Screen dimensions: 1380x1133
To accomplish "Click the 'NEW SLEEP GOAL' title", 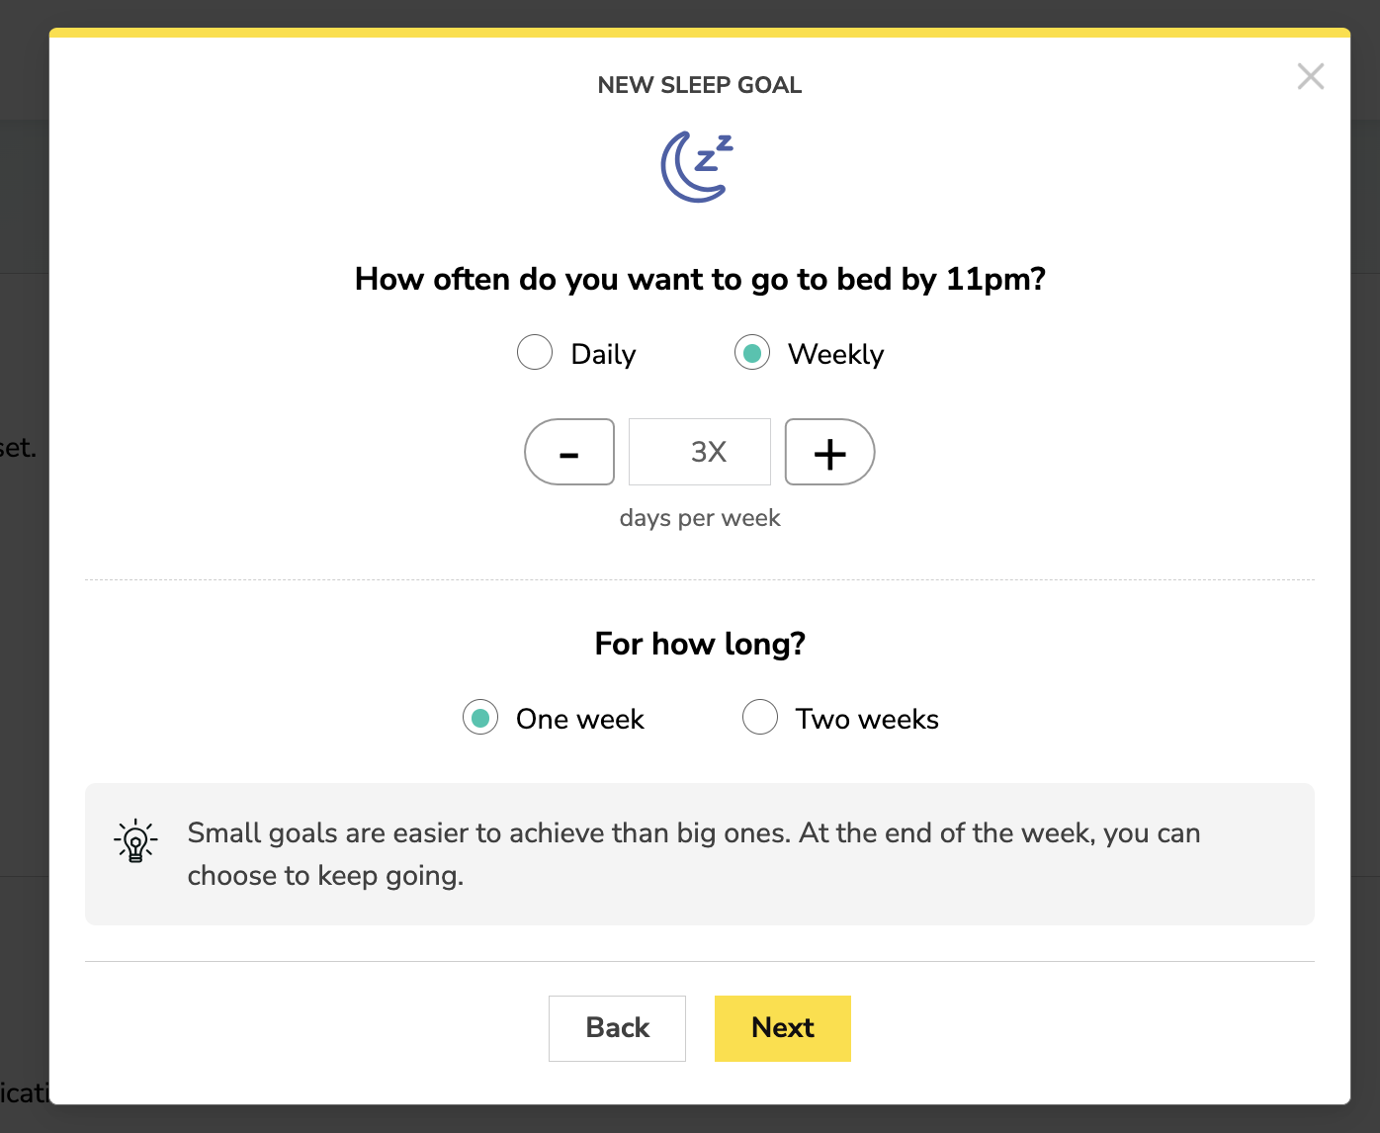I will [700, 85].
